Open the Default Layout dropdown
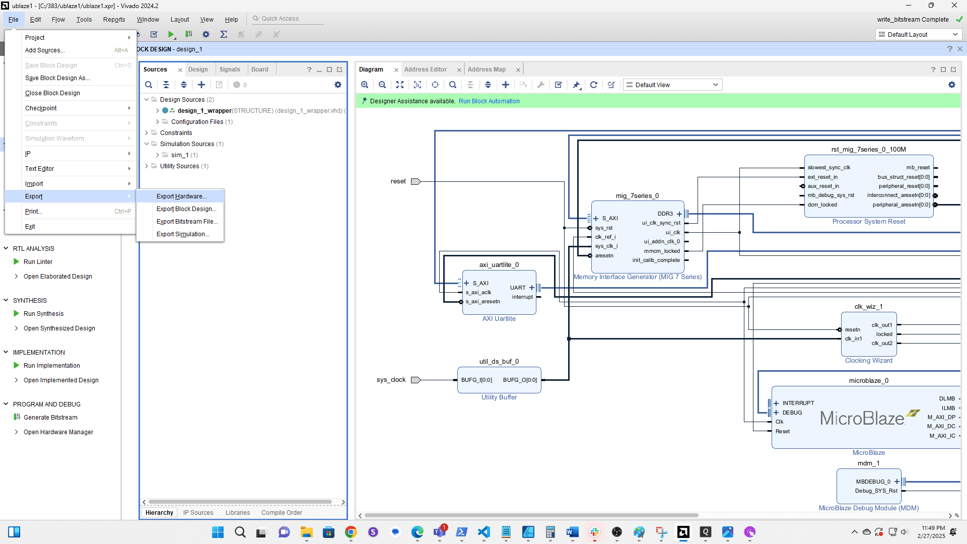Viewport: 967px width, 544px height. [918, 34]
